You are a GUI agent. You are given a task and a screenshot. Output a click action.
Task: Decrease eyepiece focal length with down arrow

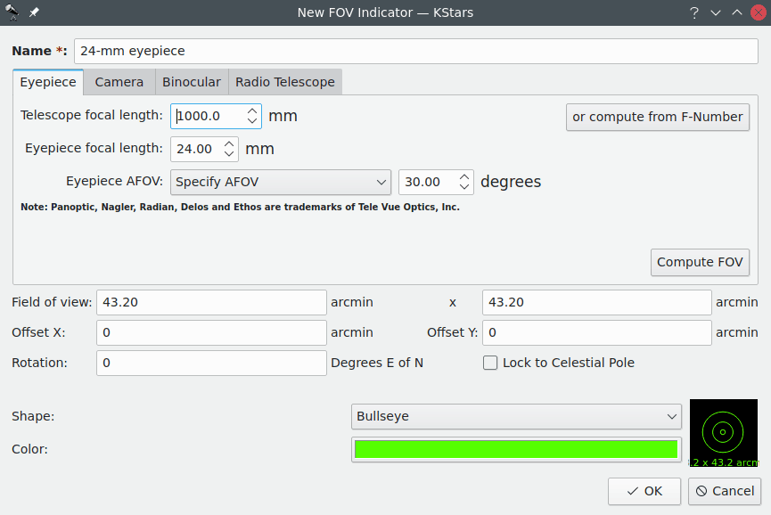pyautogui.click(x=230, y=154)
